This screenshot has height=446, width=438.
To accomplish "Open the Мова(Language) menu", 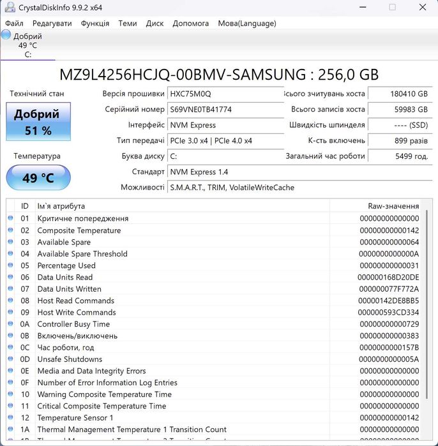I will click(247, 24).
